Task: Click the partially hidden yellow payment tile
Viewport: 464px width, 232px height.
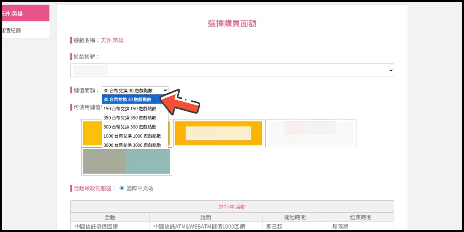Action: (x=92, y=133)
